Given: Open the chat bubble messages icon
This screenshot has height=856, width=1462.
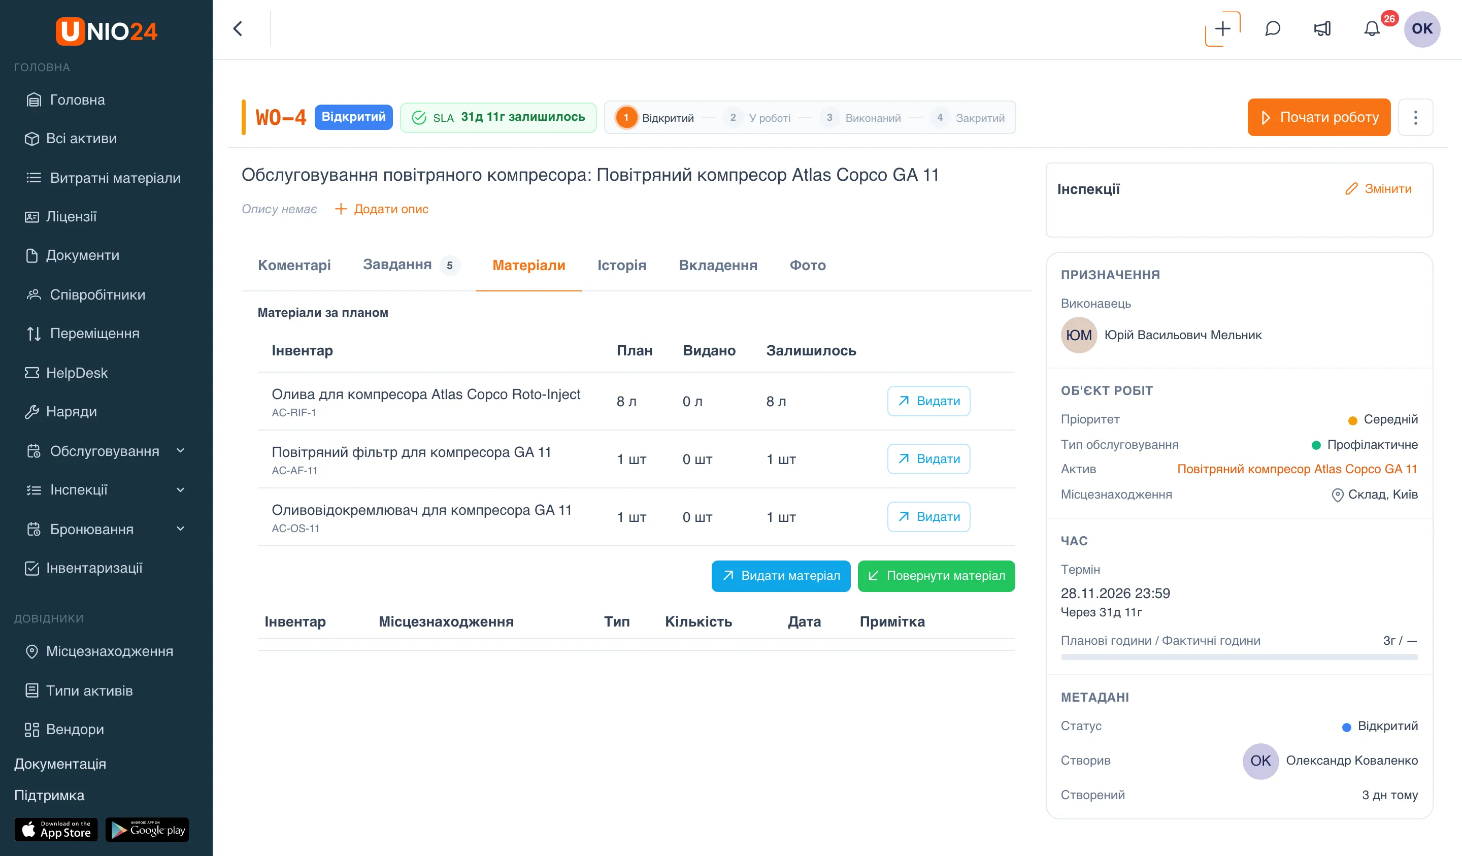Looking at the screenshot, I should [1272, 29].
